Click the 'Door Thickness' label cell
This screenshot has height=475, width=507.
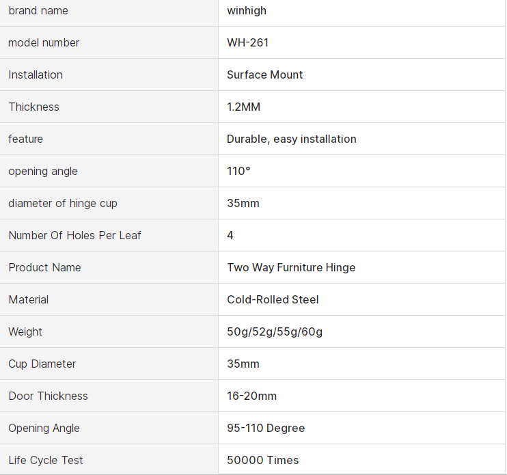[48, 396]
